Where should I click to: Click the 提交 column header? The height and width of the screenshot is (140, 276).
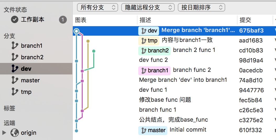(245, 20)
